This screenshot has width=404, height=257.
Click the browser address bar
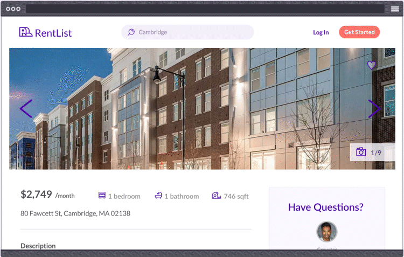click(205, 9)
